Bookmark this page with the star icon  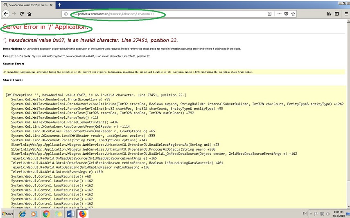point(293,13)
